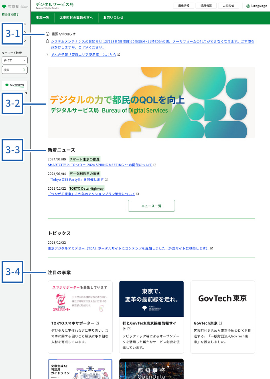Click the スマート東京の推進 category tag
The image size is (270, 379).
tap(85, 159)
